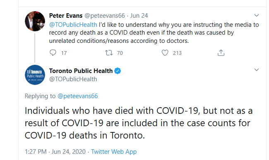The width and height of the screenshot is (269, 160).
Task: Click the reply icon on Peter Evans' tweet
Action: click(53, 53)
